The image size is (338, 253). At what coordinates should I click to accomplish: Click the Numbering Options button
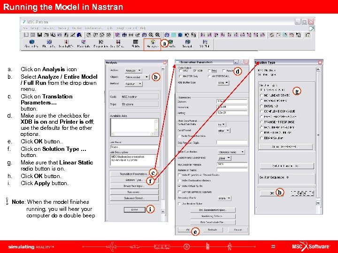[x=213, y=216]
